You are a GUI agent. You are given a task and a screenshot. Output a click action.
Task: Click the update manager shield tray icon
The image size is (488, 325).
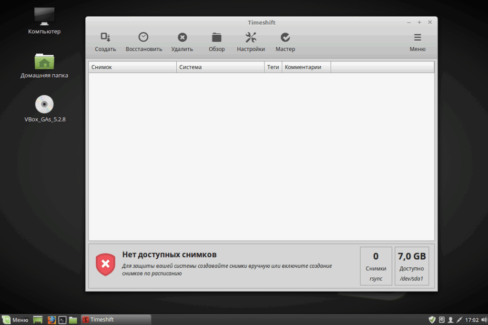point(432,320)
